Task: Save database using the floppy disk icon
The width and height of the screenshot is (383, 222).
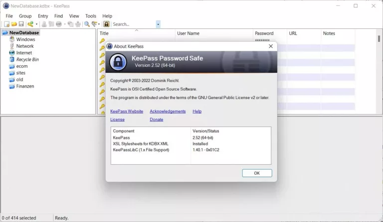Action: [x=21, y=24]
